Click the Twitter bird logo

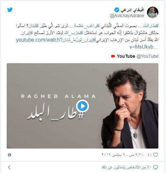click(10, 10)
